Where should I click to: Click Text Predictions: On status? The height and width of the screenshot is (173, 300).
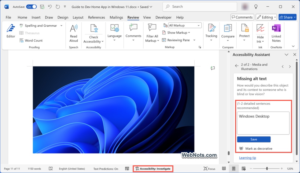(x=106, y=169)
